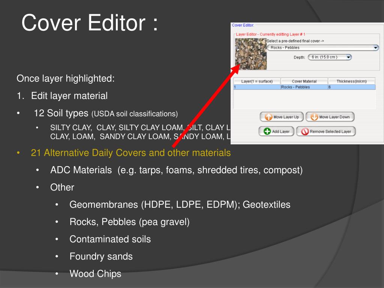384x288 pixels.
Task: Click the Thickness(in/cm) column header
Action: [351, 81]
